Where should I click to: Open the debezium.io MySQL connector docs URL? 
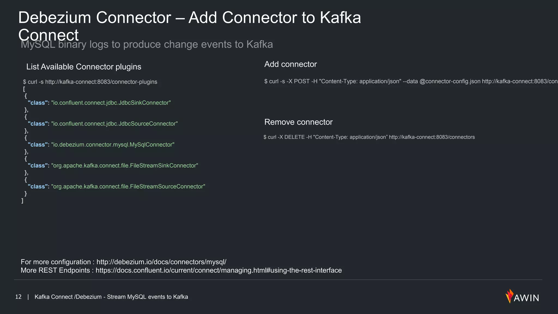(x=161, y=262)
